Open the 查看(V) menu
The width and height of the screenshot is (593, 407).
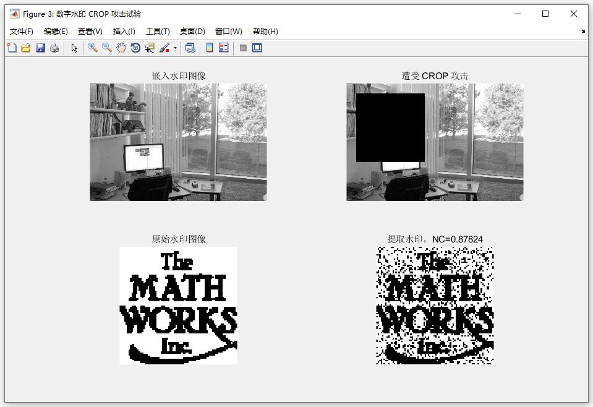tap(90, 32)
